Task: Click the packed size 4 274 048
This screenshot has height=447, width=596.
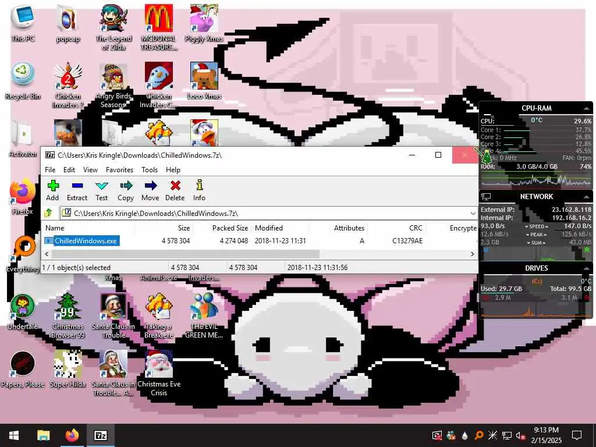Action: 234,240
